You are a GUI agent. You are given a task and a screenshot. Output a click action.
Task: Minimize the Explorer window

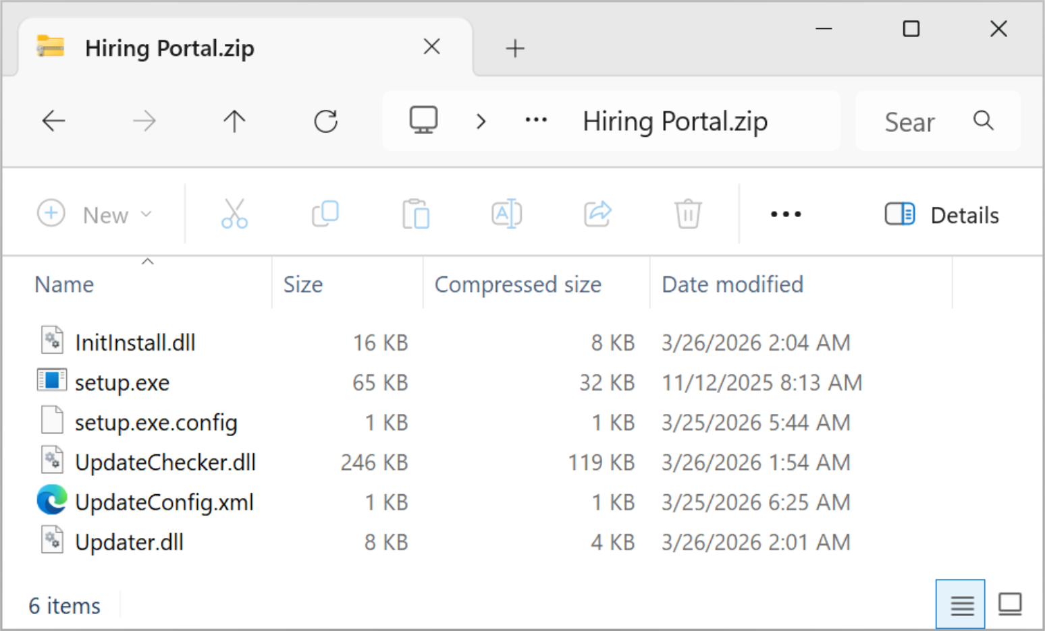[x=824, y=29]
